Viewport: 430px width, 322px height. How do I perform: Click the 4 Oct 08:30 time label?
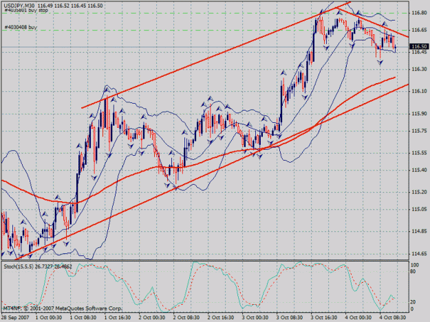[393, 318]
